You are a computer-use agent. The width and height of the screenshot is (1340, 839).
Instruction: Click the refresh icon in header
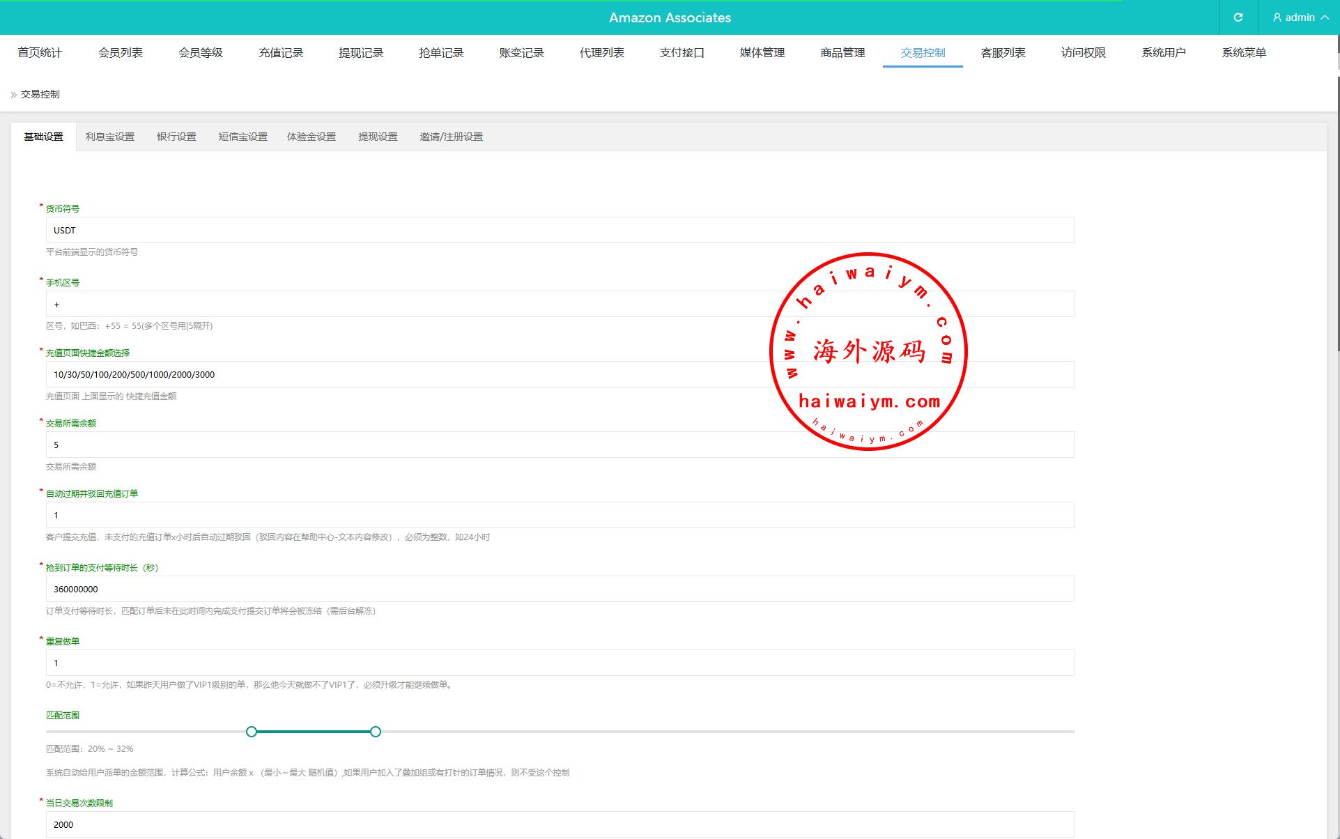point(1238,17)
